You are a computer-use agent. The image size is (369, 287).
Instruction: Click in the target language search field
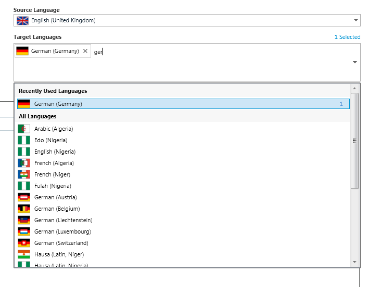tap(221, 52)
